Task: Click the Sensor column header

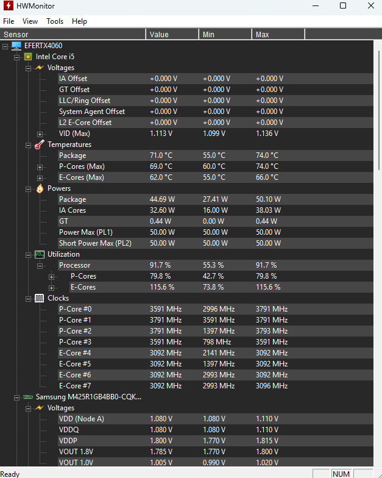Action: click(x=73, y=34)
